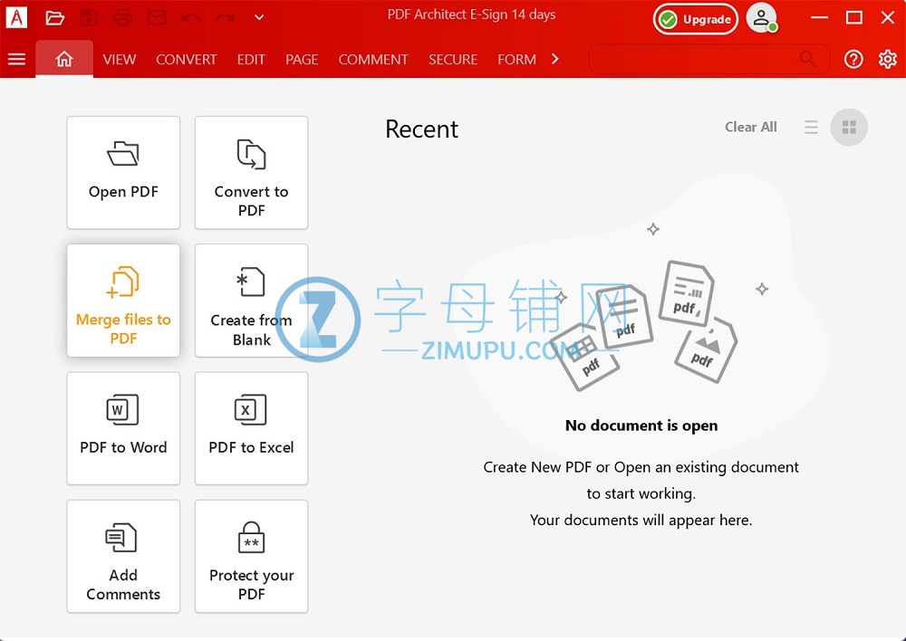Click the Undo arrow icon
This screenshot has width=906, height=641.
(x=190, y=18)
